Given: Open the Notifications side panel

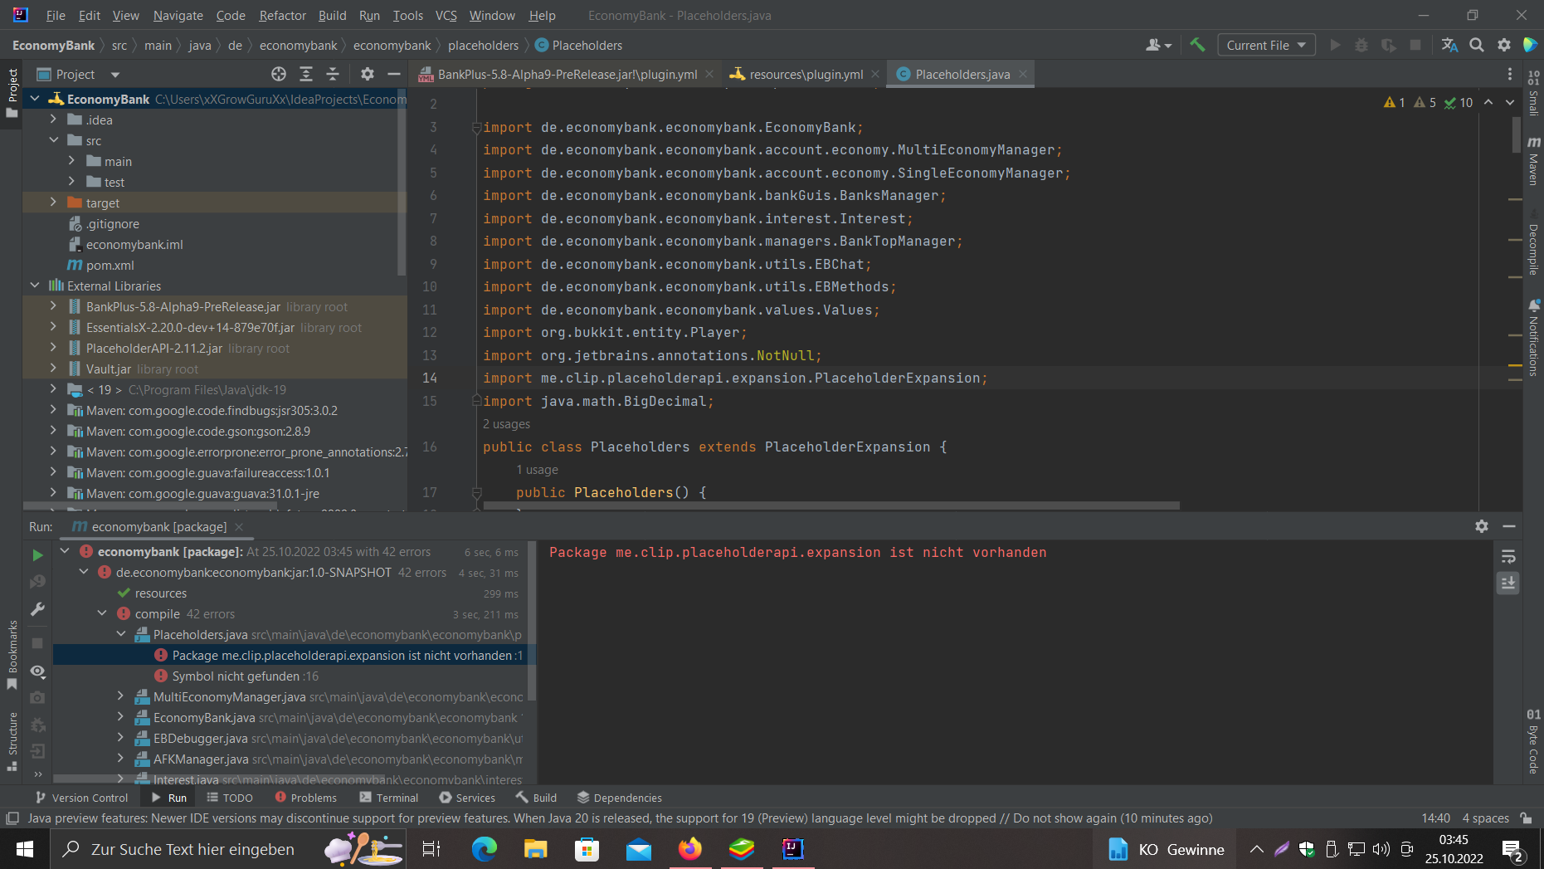Looking at the screenshot, I should (1533, 338).
